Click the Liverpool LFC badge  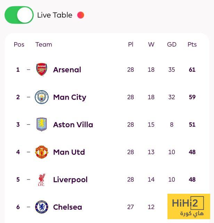(42, 180)
